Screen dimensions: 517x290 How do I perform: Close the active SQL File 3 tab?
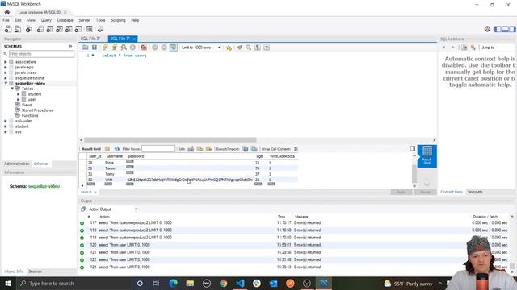click(134, 39)
